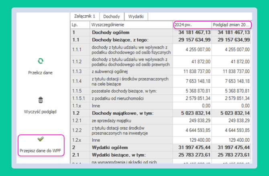Select the z subwencji ogólnej row

pyautogui.click(x=161, y=71)
